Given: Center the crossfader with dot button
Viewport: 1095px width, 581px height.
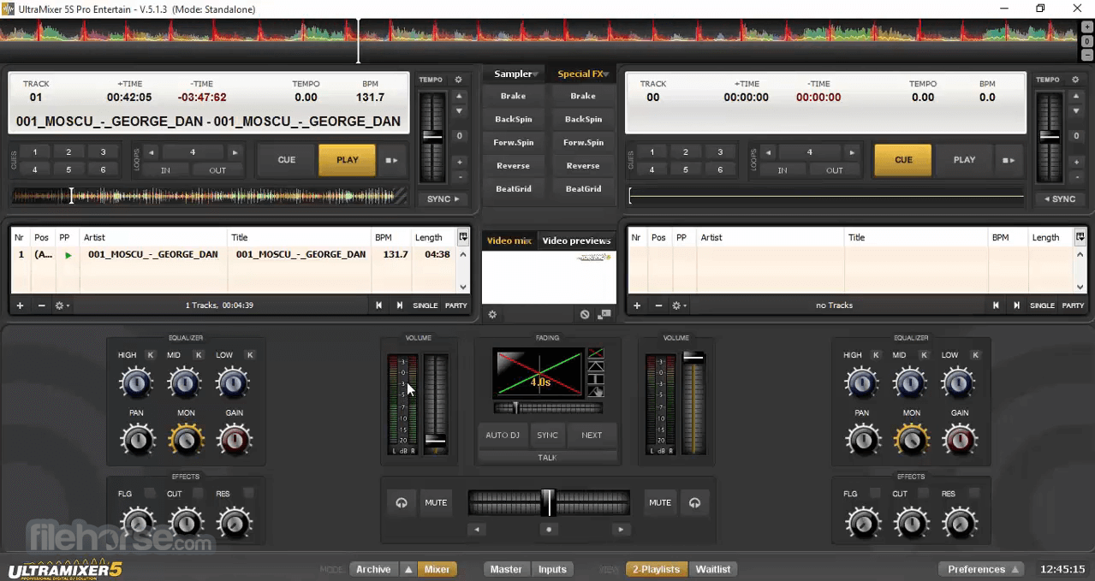Looking at the screenshot, I should click(549, 530).
